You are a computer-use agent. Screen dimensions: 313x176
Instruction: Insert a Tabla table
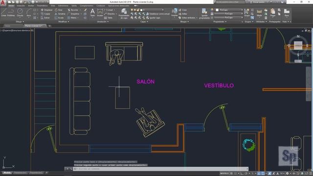109,18
